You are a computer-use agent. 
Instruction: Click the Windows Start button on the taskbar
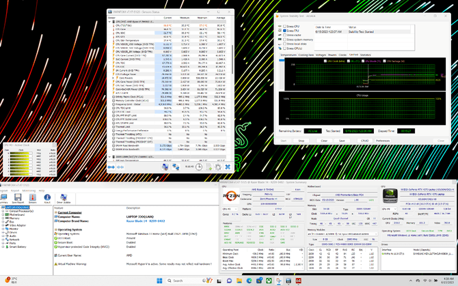tap(159, 281)
